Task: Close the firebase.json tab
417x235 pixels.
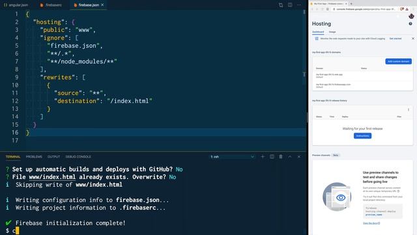Action: tap(102, 5)
